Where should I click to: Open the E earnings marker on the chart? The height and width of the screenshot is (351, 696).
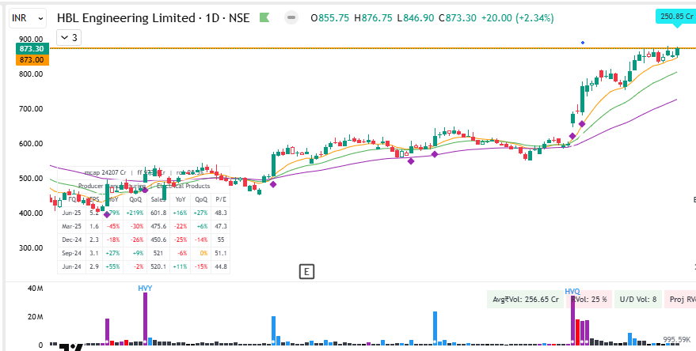(306, 272)
